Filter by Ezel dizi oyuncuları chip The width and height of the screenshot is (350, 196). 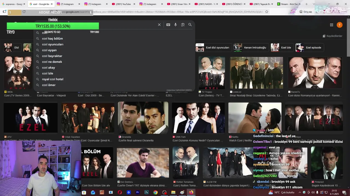214,48
